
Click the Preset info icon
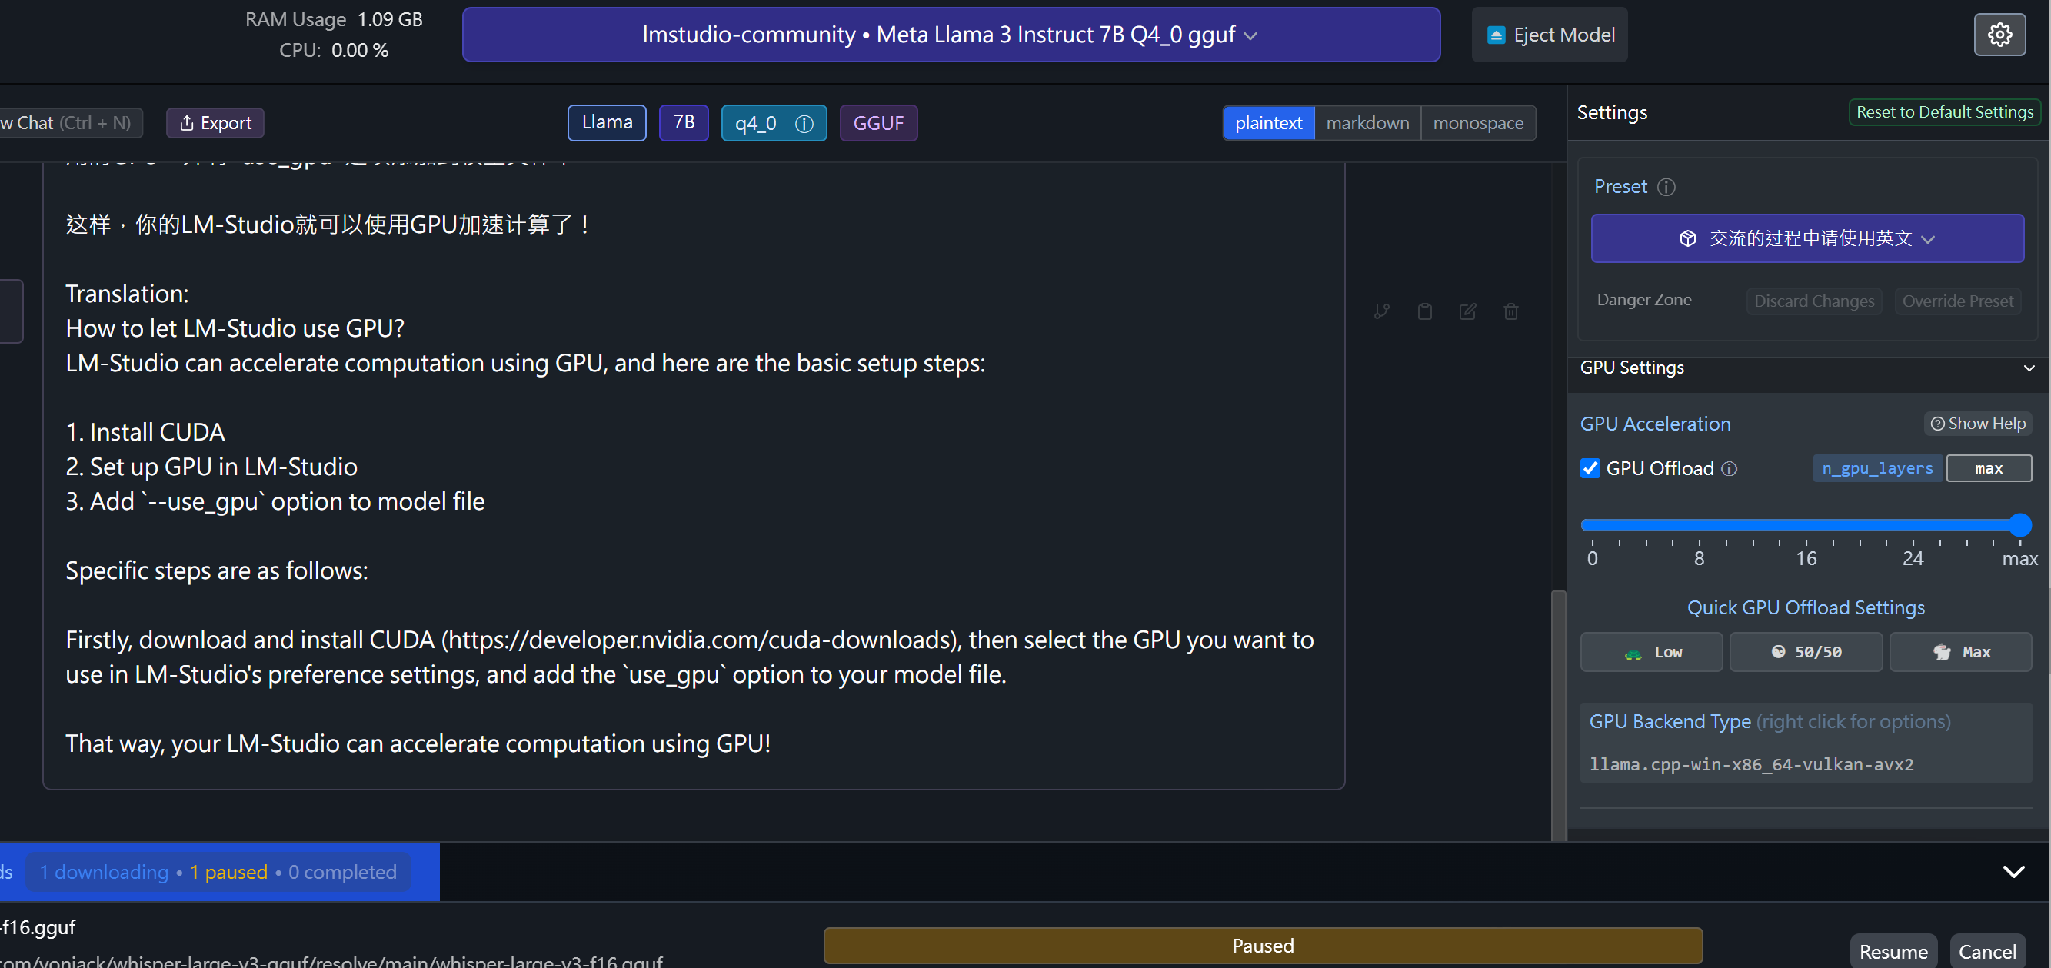coord(1666,187)
